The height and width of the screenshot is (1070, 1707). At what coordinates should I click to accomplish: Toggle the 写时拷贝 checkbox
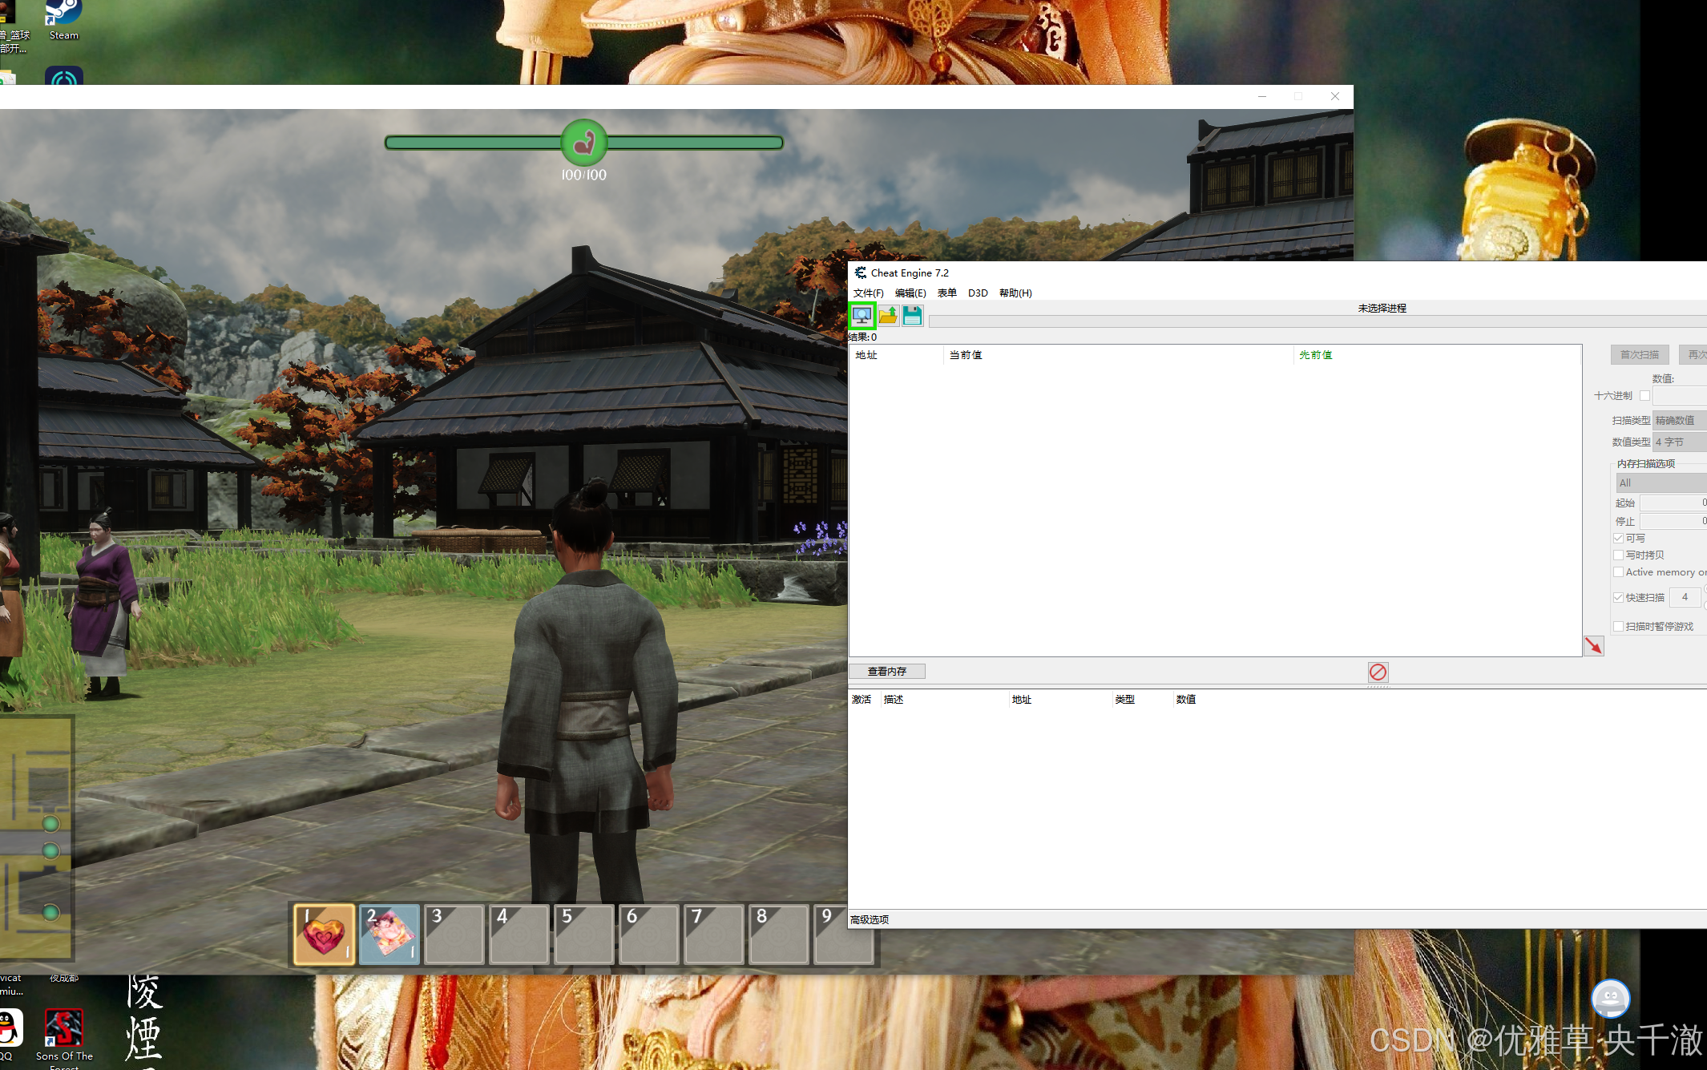pyautogui.click(x=1619, y=555)
